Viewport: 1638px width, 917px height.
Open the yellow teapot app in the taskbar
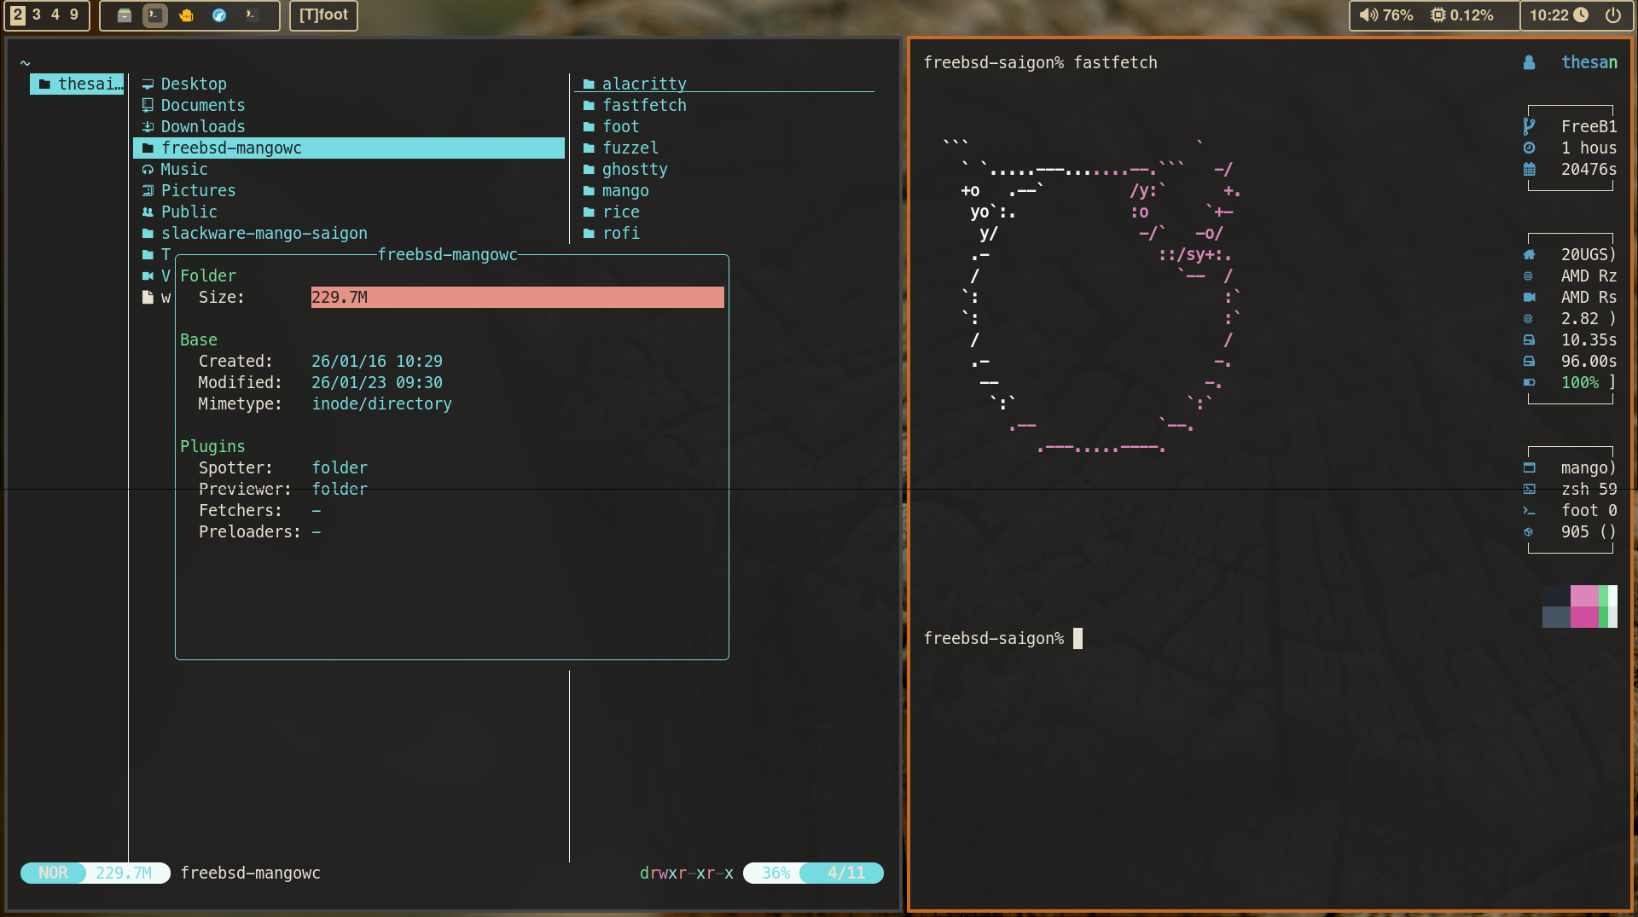coord(187,15)
